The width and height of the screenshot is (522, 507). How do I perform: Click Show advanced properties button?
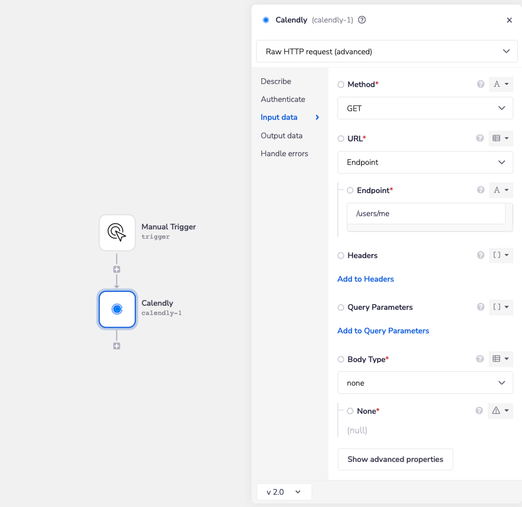pos(395,459)
